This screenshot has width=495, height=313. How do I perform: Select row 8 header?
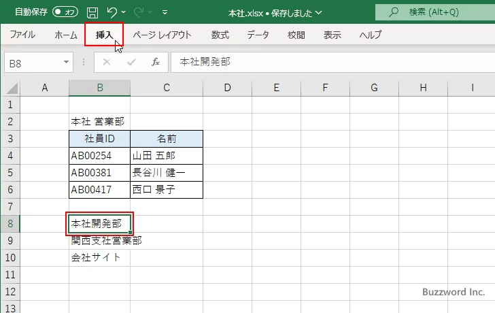click(10, 224)
